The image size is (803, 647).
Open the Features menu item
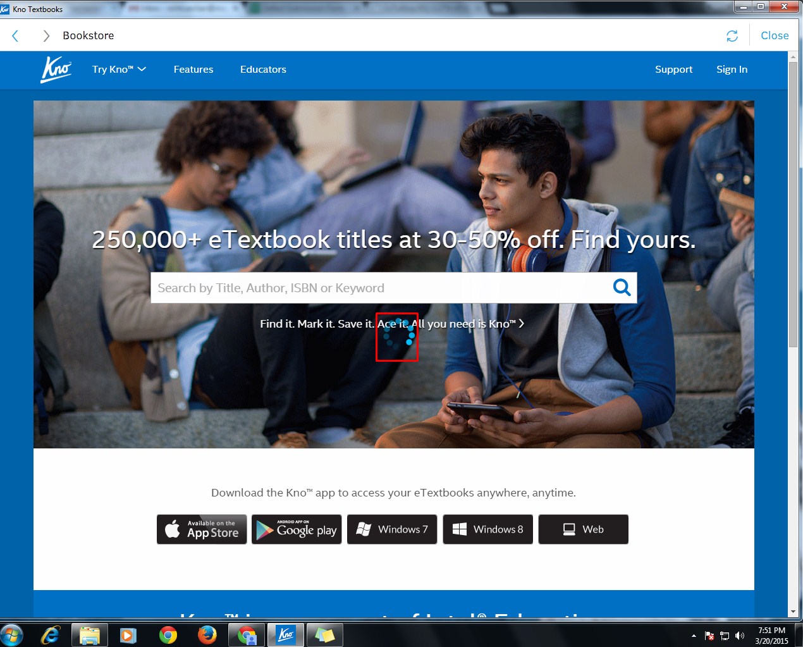(193, 69)
